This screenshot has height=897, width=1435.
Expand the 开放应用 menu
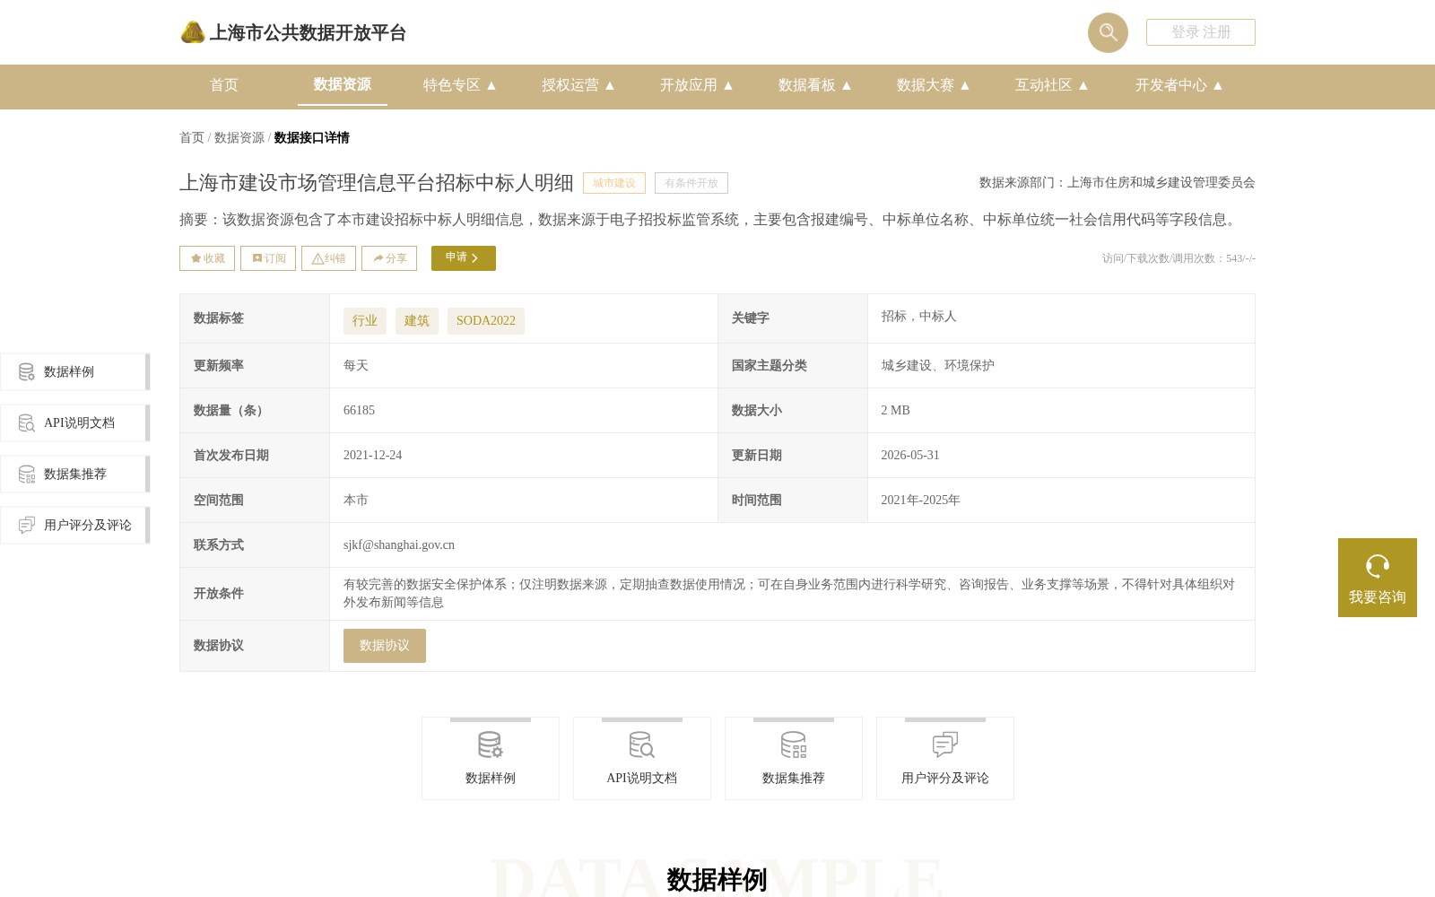pyautogui.click(x=697, y=85)
